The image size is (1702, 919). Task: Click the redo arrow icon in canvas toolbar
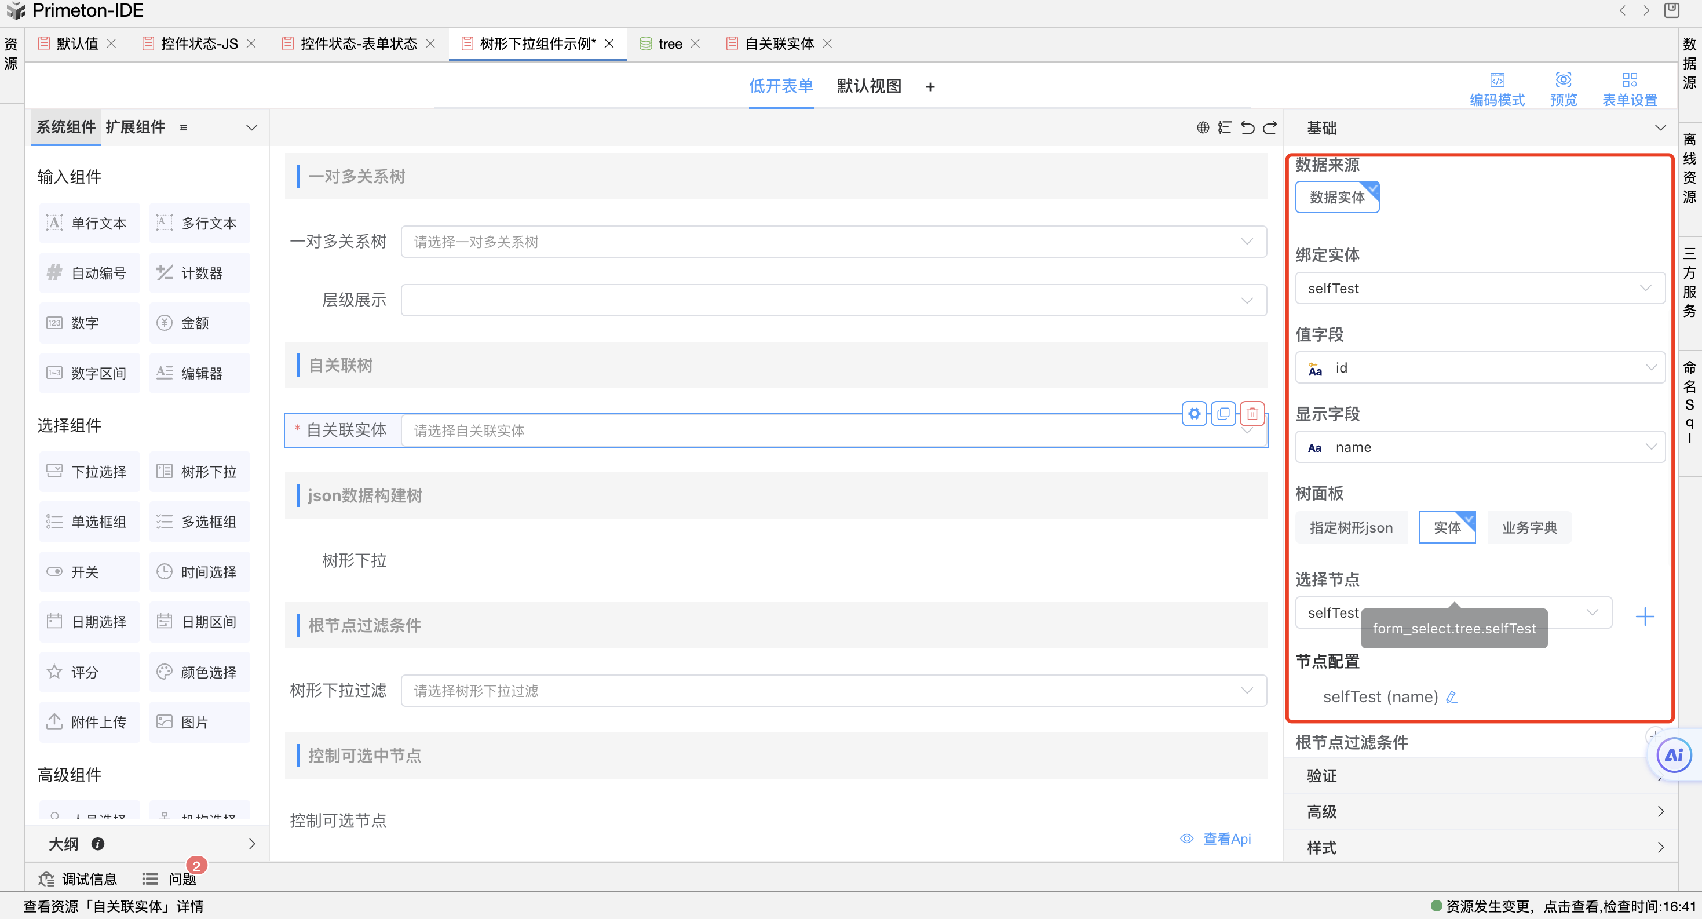click(1270, 127)
